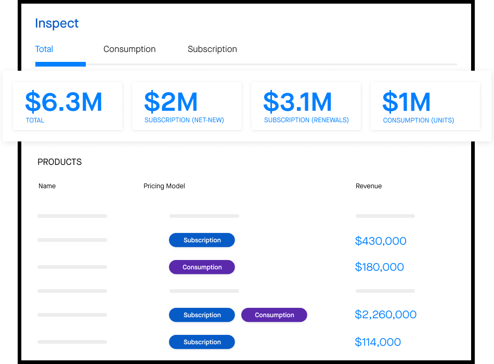Click the Inspect heading
This screenshot has width=494, height=364.
(x=57, y=23)
